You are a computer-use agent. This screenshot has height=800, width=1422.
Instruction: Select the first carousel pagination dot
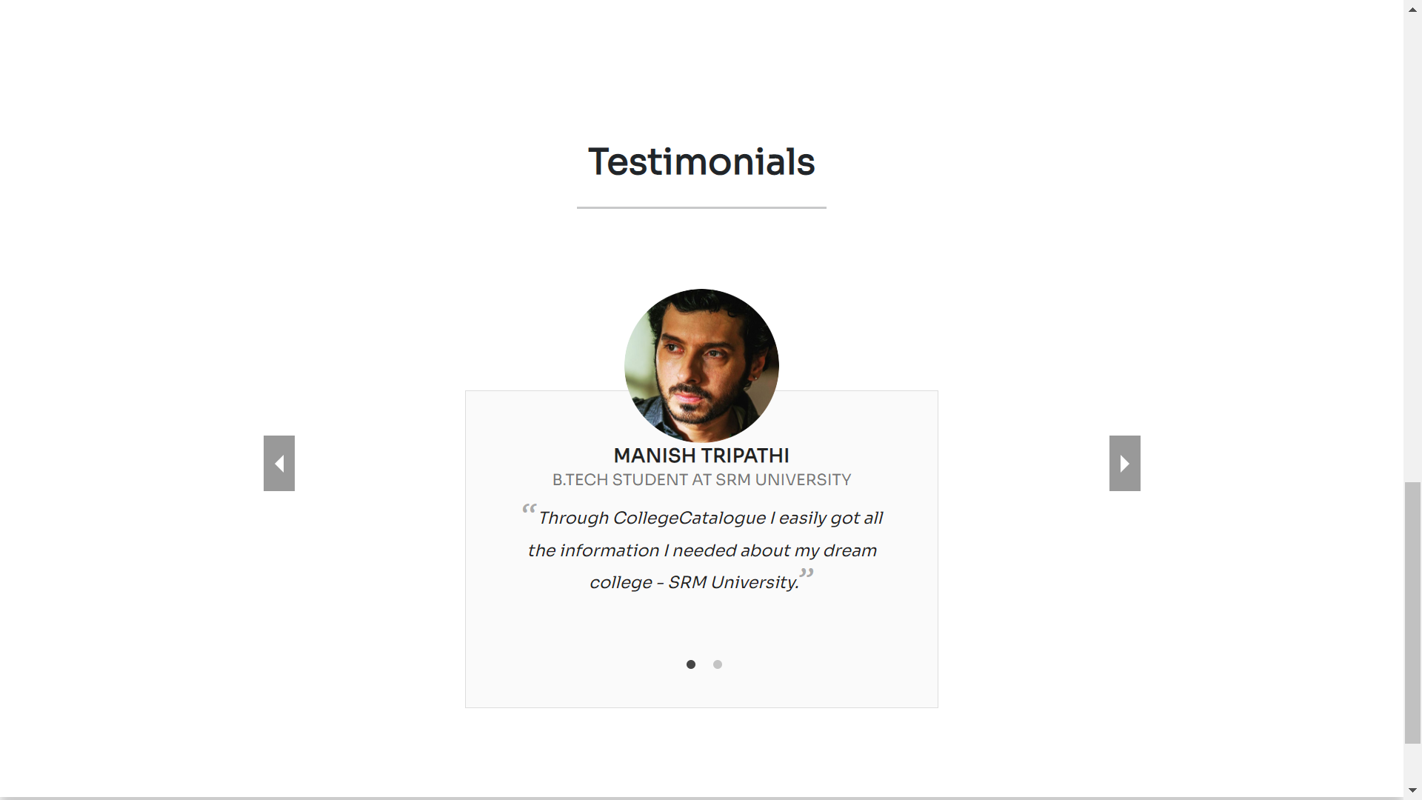pyautogui.click(x=691, y=664)
